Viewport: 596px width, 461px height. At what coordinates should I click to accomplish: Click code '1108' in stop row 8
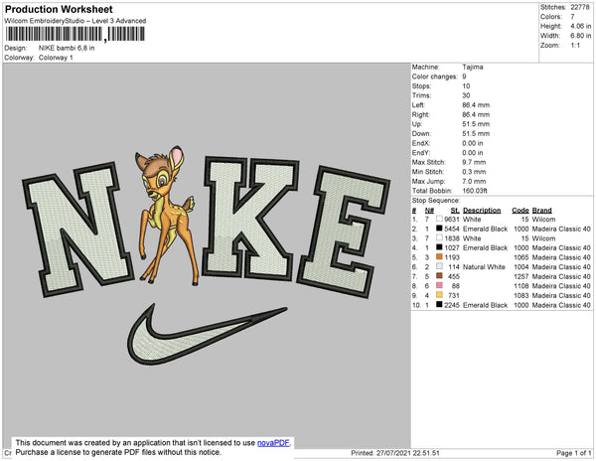521,286
